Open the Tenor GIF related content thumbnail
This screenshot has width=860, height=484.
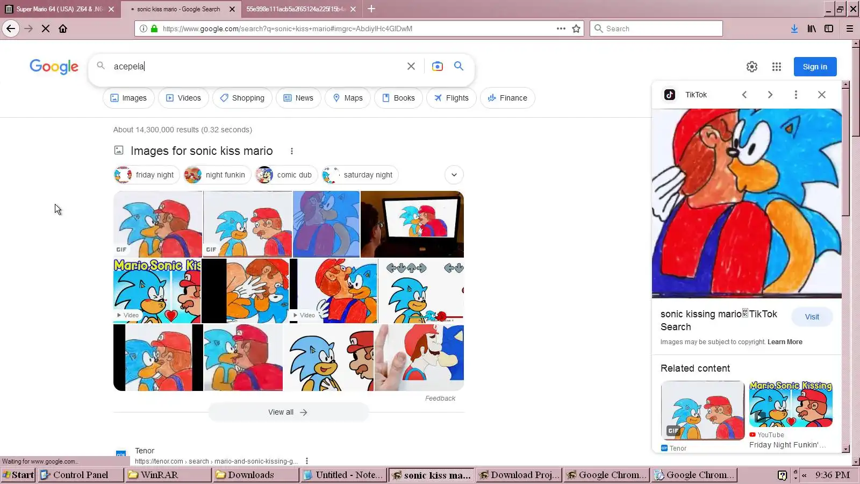(x=703, y=410)
